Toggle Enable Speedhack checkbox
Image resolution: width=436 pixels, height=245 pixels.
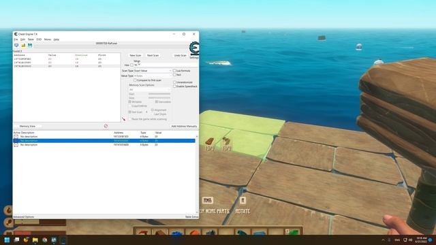(174, 86)
